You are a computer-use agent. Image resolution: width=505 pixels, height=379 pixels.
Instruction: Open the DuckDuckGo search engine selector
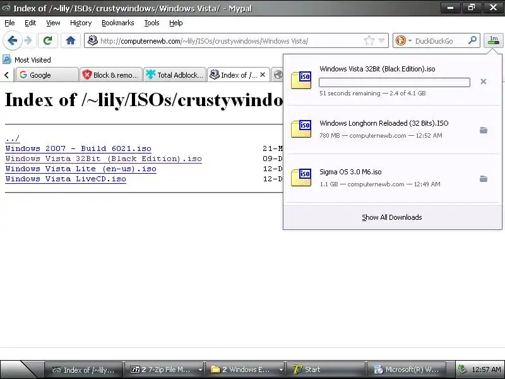[403, 40]
